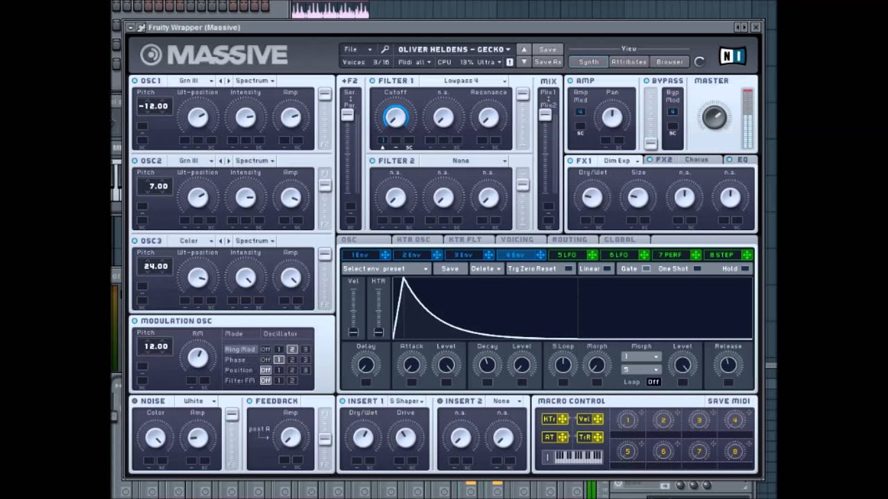Enable the Gate checkbox in envelope
Viewport: 888px width, 499px height.
[646, 269]
